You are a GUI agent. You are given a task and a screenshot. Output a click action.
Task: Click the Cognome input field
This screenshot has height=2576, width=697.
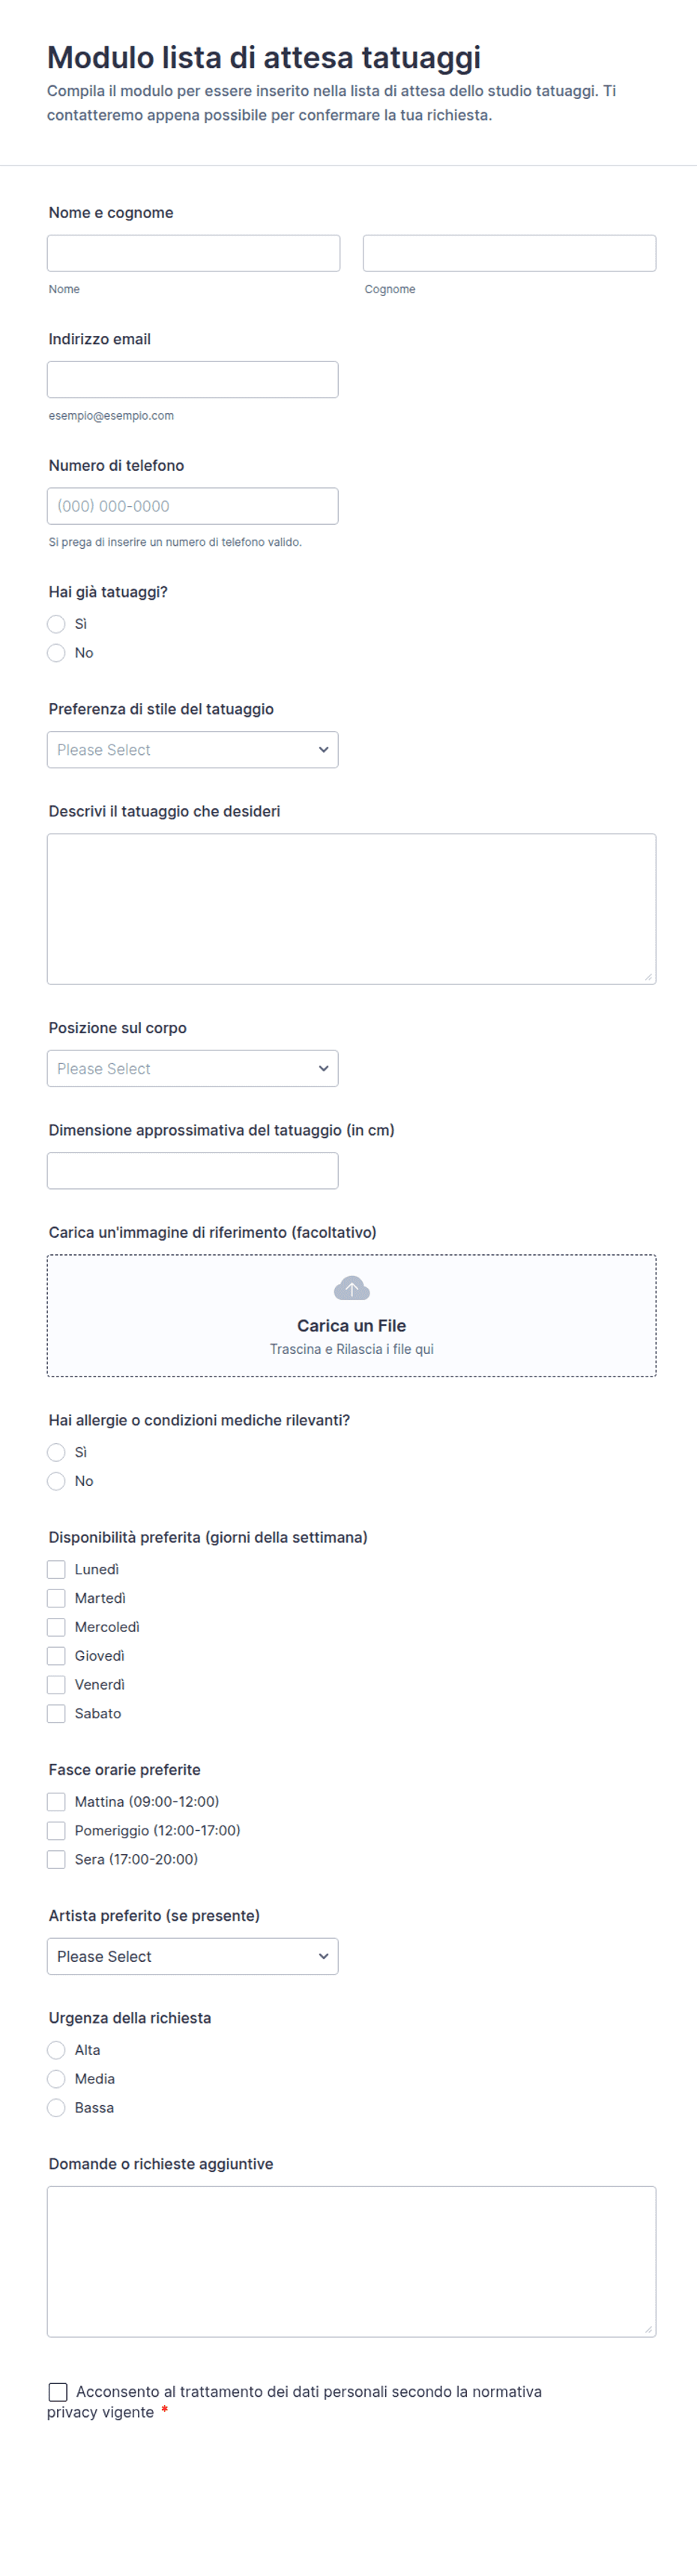click(x=509, y=253)
